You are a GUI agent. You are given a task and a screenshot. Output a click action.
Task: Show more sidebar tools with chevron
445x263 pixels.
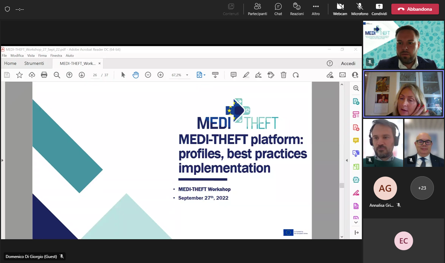pos(356,222)
